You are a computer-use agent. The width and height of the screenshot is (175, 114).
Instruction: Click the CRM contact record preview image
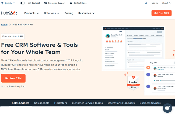133,49
